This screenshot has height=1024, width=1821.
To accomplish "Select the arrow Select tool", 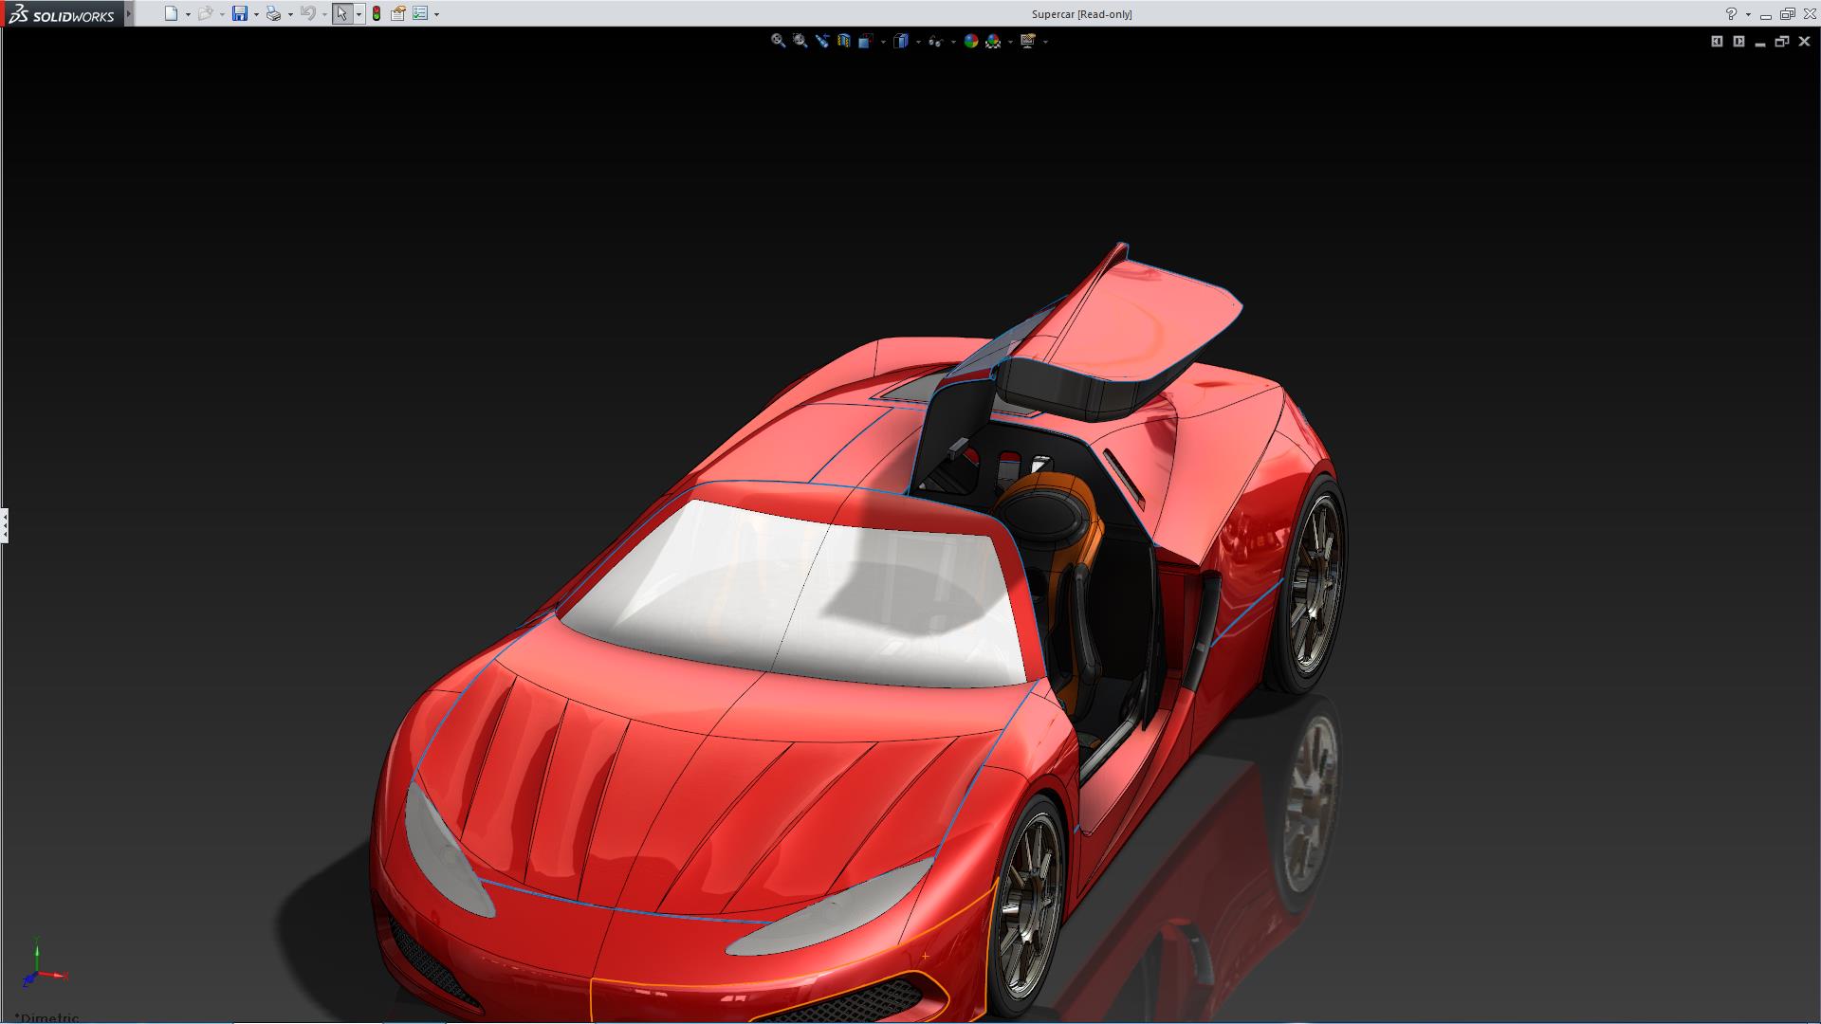I will 341,13.
